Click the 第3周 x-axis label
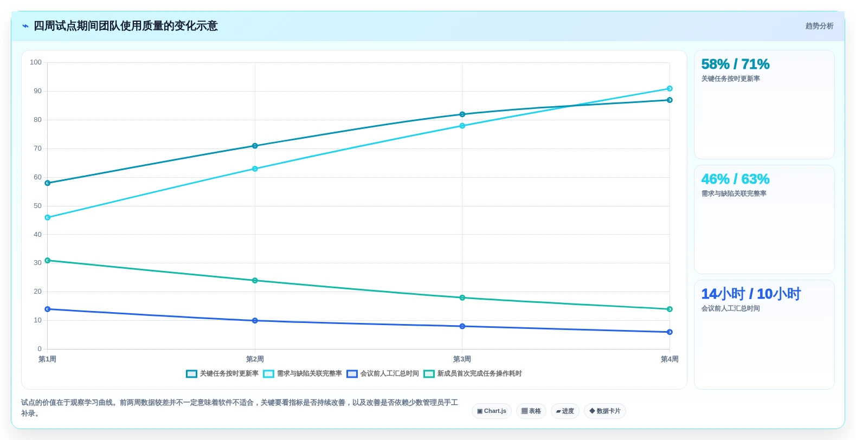Screen dimensions: 856x440 tap(462, 359)
